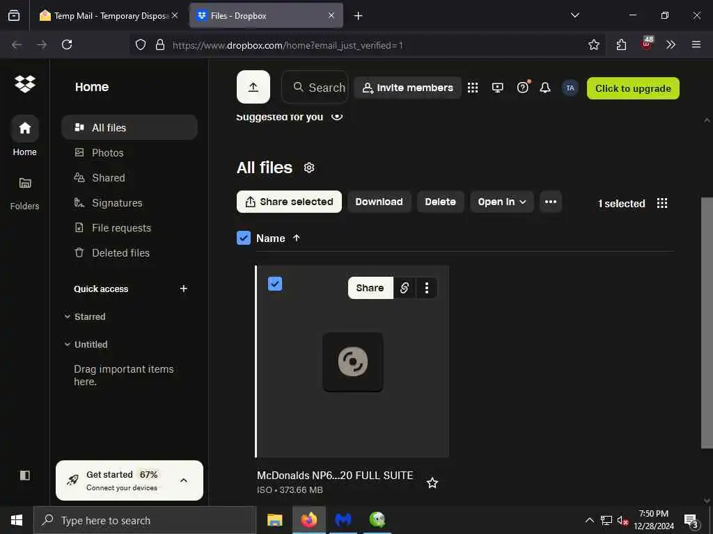Expand the Get started panel chevron

[x=184, y=480]
